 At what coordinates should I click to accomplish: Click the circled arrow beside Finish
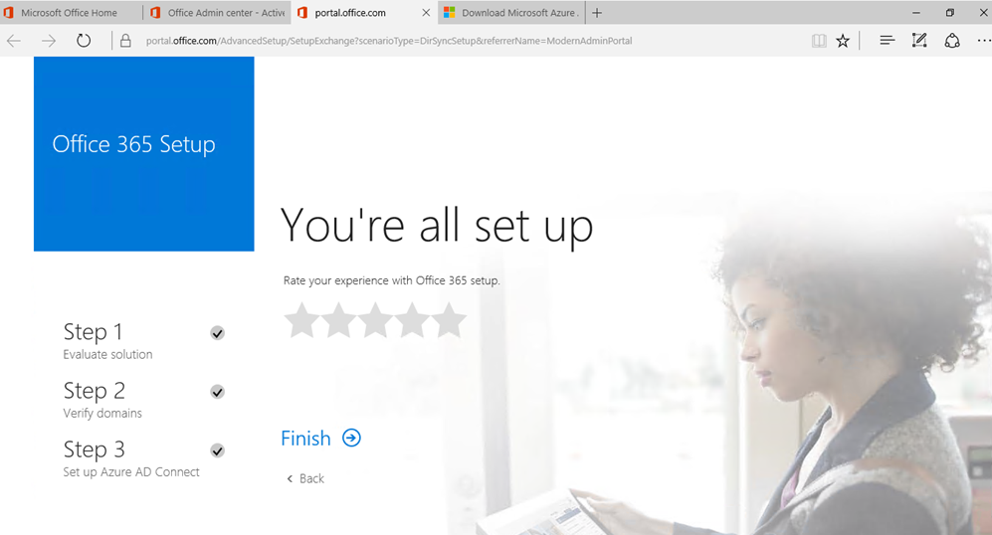352,438
